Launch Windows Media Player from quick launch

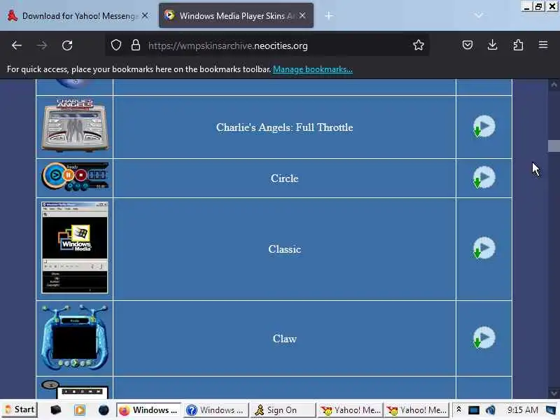[80, 410]
